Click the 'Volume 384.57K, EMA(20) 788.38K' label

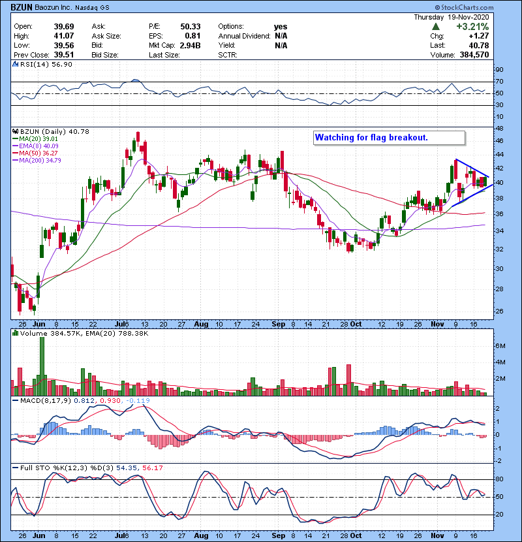[x=84, y=333]
